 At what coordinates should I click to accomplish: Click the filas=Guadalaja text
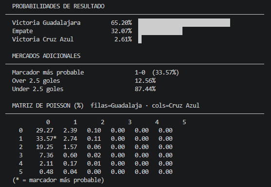tap(116, 106)
